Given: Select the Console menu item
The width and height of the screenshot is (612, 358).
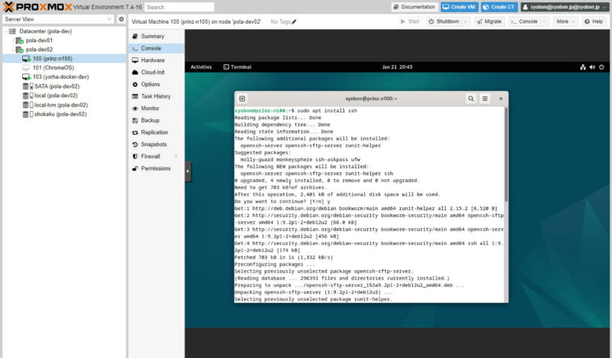Looking at the screenshot, I should [156, 48].
